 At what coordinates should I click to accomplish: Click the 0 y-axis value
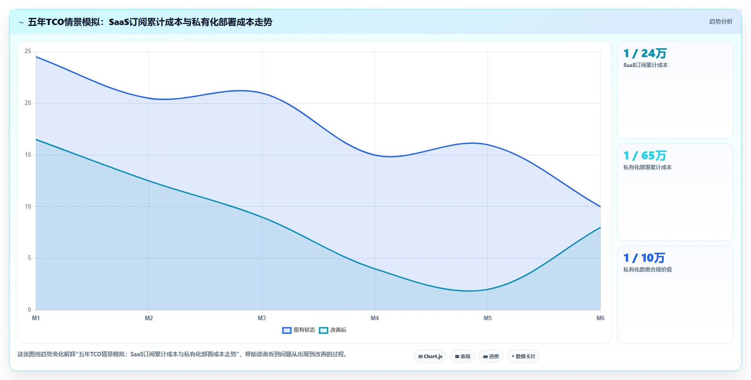[30, 310]
